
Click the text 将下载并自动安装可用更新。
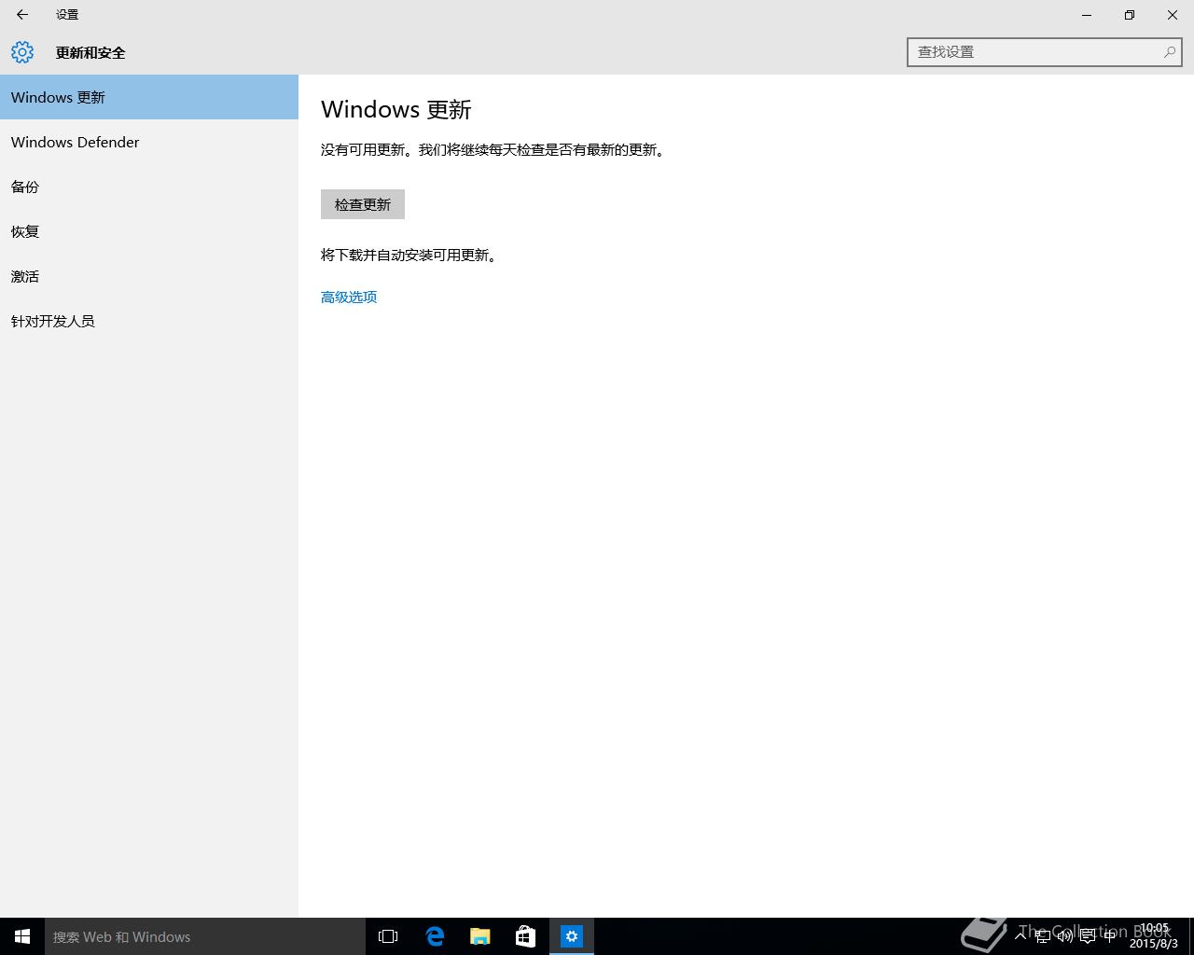[x=410, y=255]
